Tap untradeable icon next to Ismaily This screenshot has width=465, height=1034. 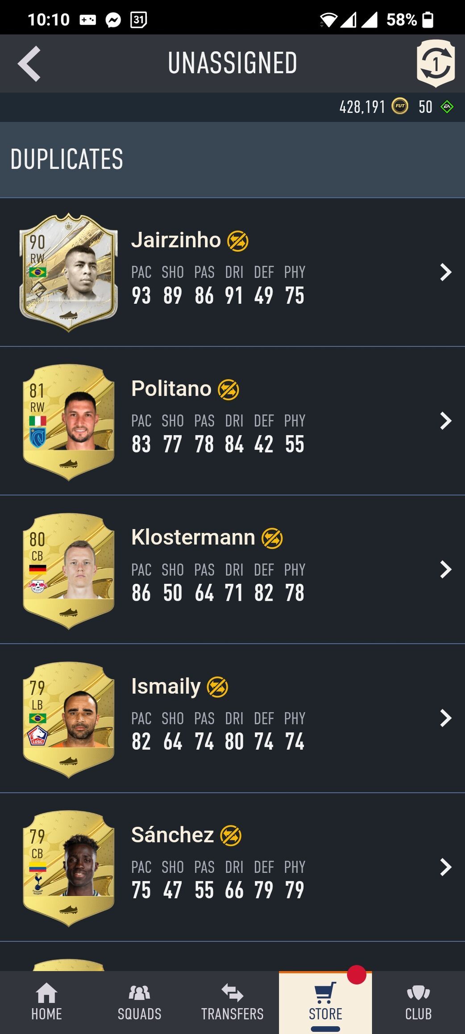coord(218,687)
